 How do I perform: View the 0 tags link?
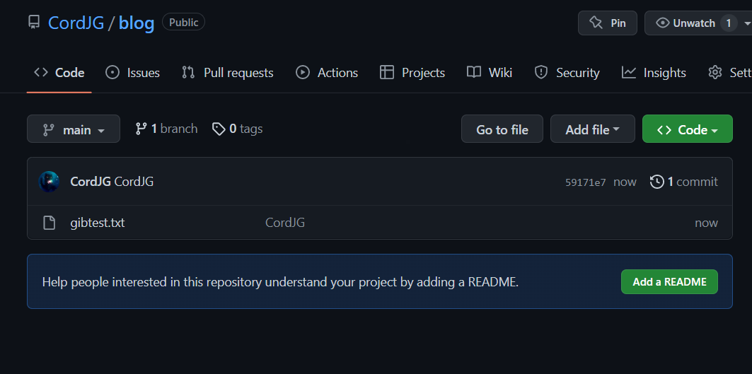click(x=238, y=129)
